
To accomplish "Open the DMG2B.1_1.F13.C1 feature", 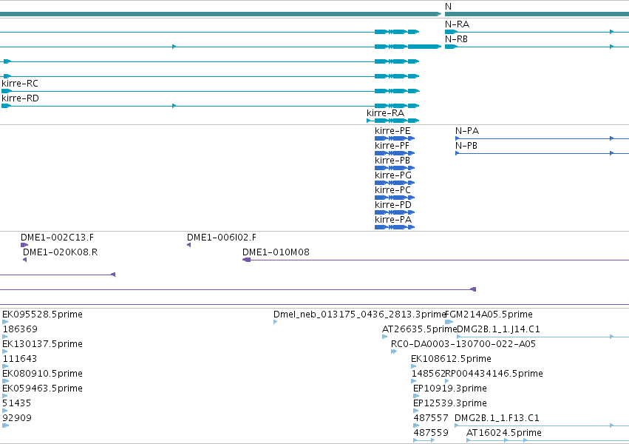I will pos(542,425).
